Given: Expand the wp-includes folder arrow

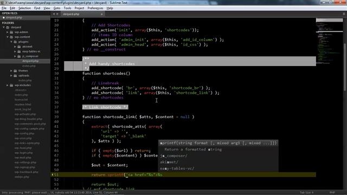Looking at the screenshot, I should click(x=7, y=86).
